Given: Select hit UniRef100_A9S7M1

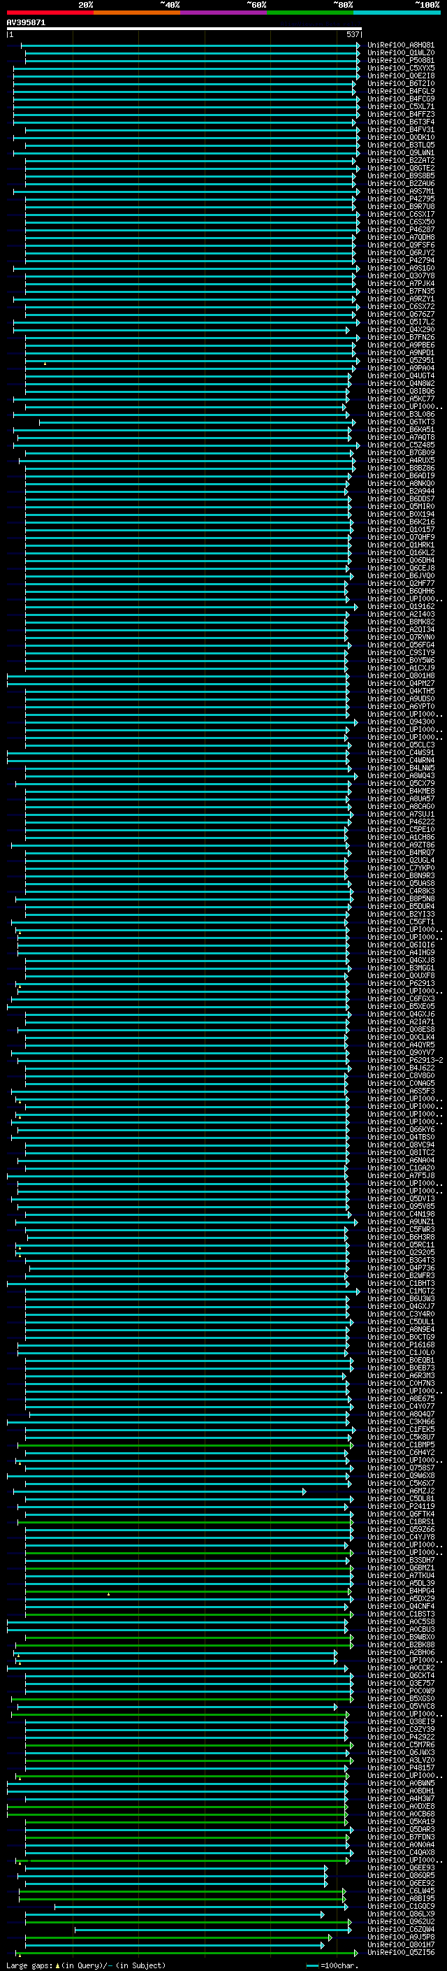Looking at the screenshot, I should coord(401,192).
